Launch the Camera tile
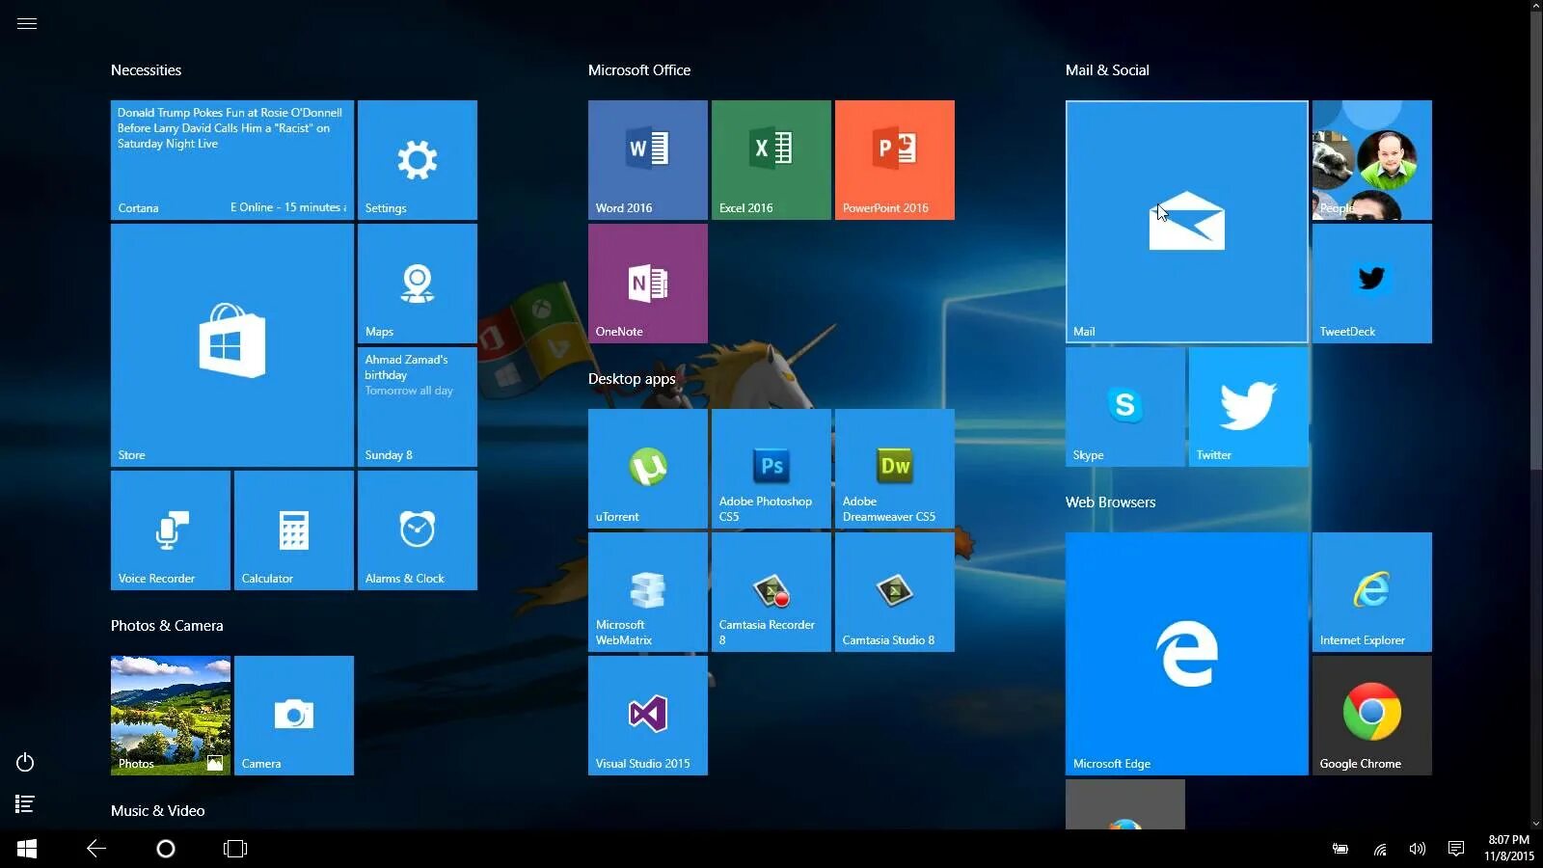This screenshot has height=868, width=1543. pyautogui.click(x=294, y=716)
